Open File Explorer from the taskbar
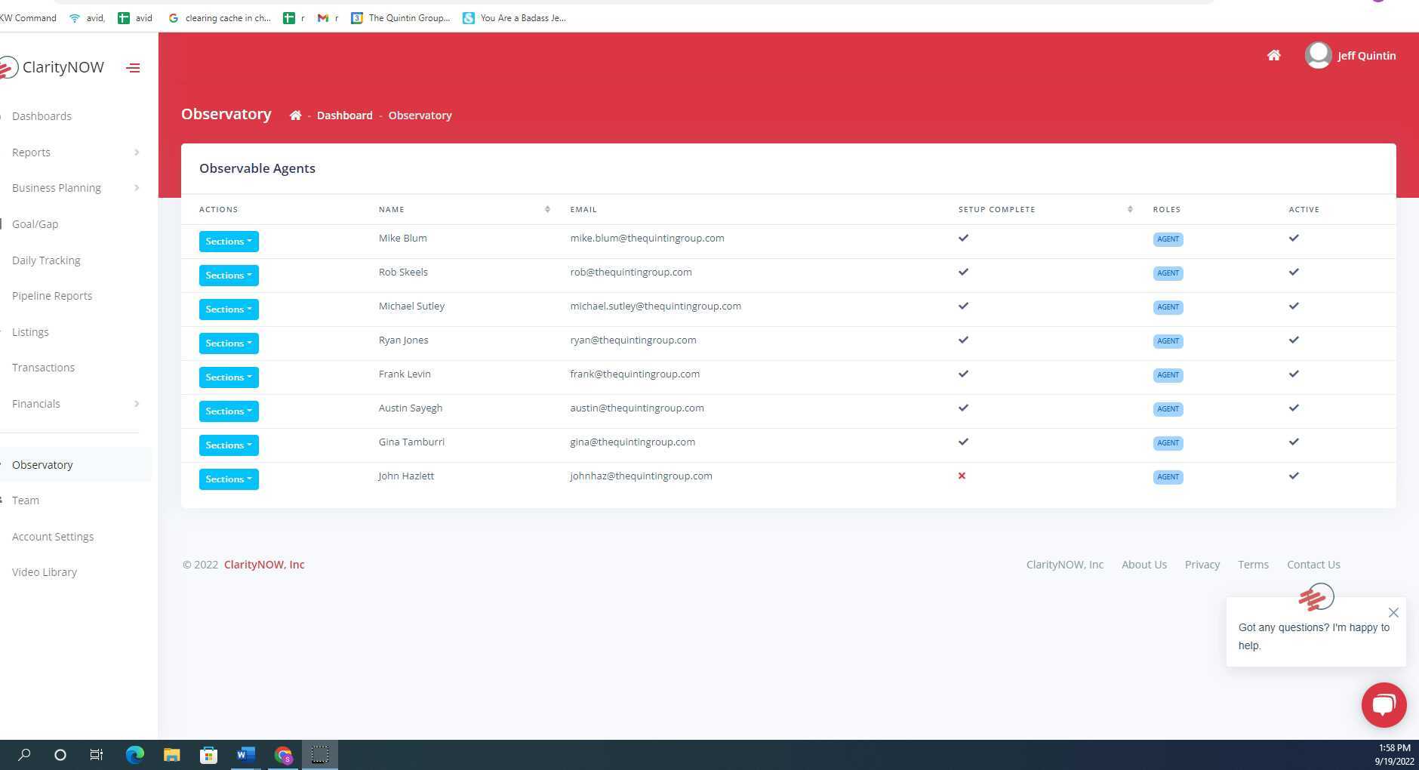This screenshot has height=770, width=1419. point(171,754)
